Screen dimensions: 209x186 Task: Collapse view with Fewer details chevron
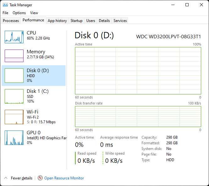coord(6,178)
